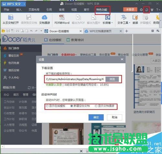The image size is (162, 154).
Task: Select 简历 template category tab
Action: [16, 95]
